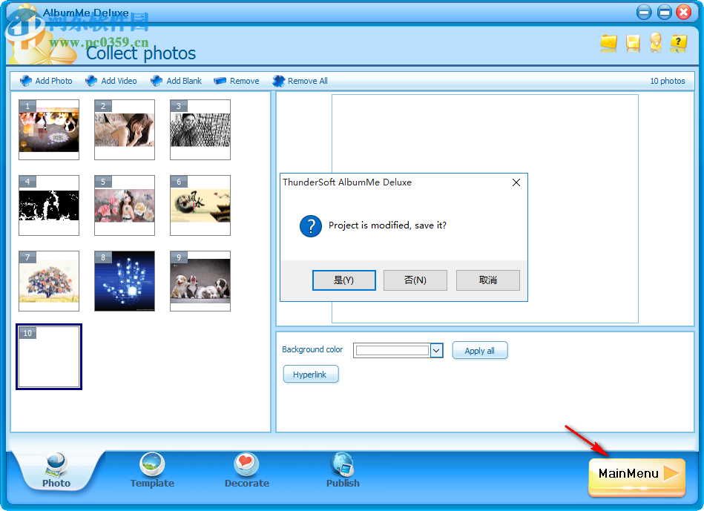The width and height of the screenshot is (704, 511).
Task: Open a project using the folder icon
Action: point(608,44)
